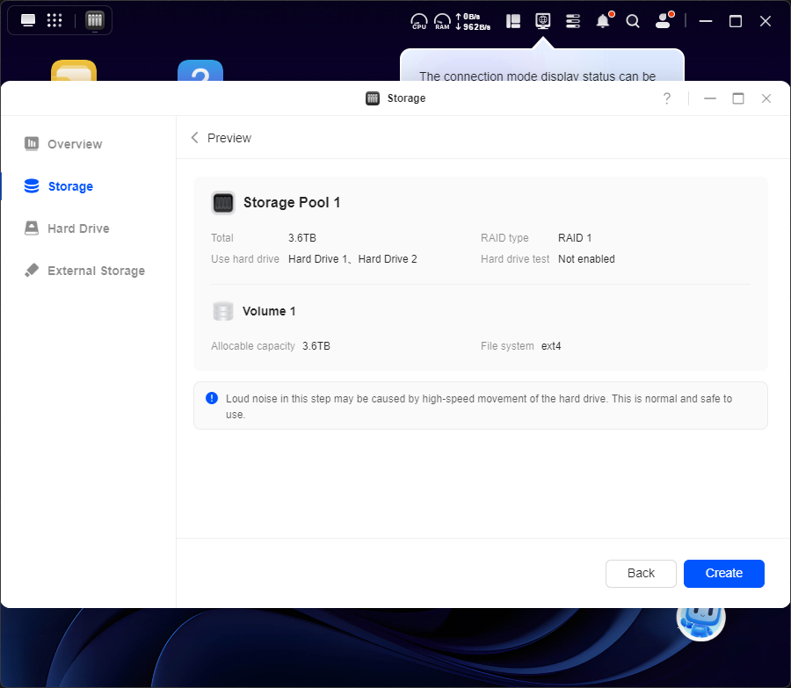Open the Storage window help question mark

click(667, 98)
